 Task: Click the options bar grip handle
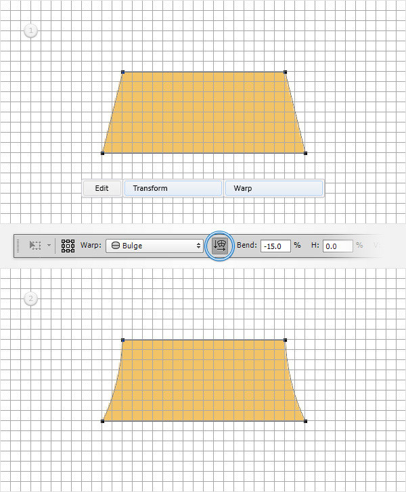20,246
